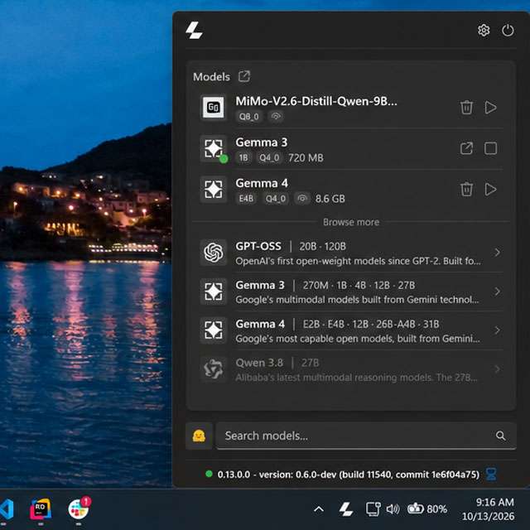
Task: Click the OpenAI's first open-weight description
Action: [358, 261]
